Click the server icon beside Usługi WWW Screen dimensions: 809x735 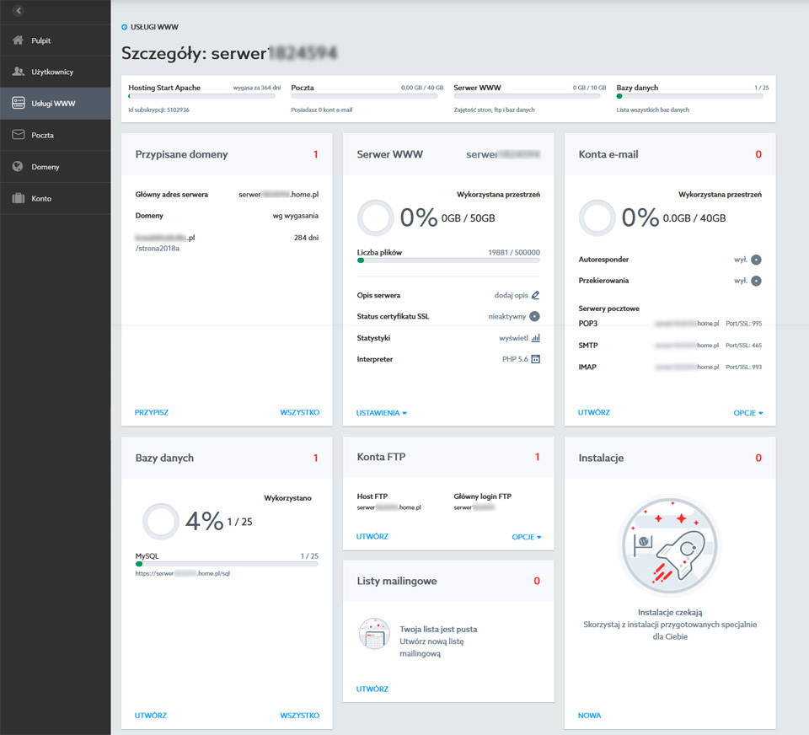click(18, 103)
